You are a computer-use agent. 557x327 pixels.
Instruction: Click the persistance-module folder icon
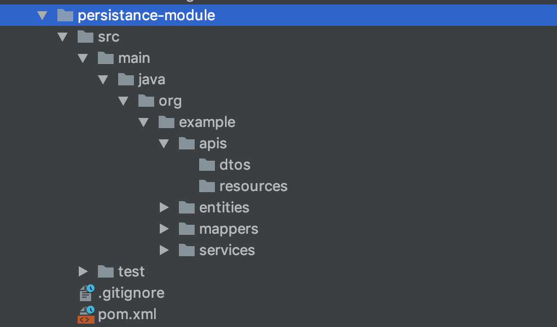coord(65,15)
